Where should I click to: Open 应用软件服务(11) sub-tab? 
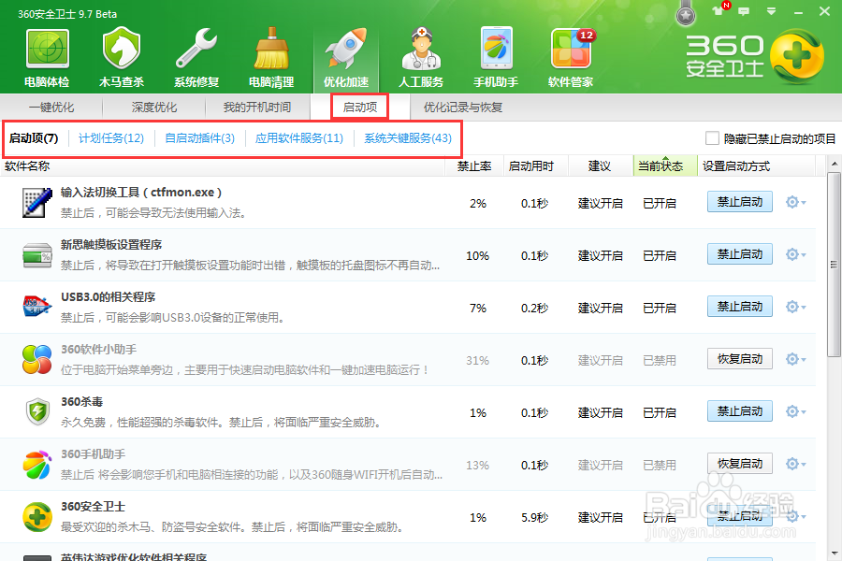(299, 138)
